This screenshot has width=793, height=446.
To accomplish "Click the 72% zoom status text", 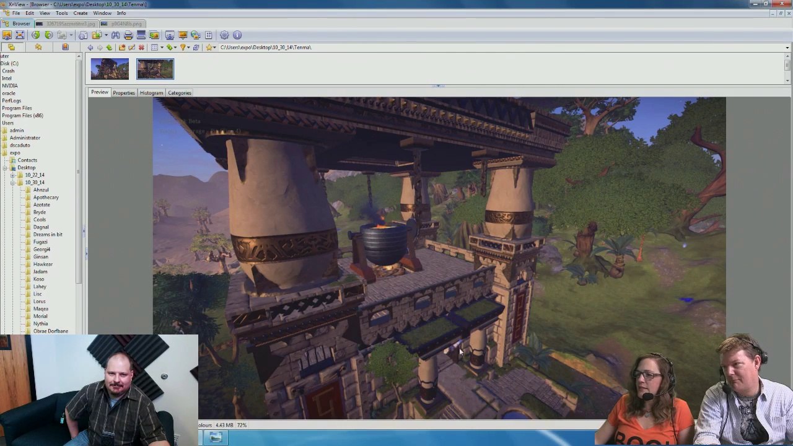I will (242, 426).
